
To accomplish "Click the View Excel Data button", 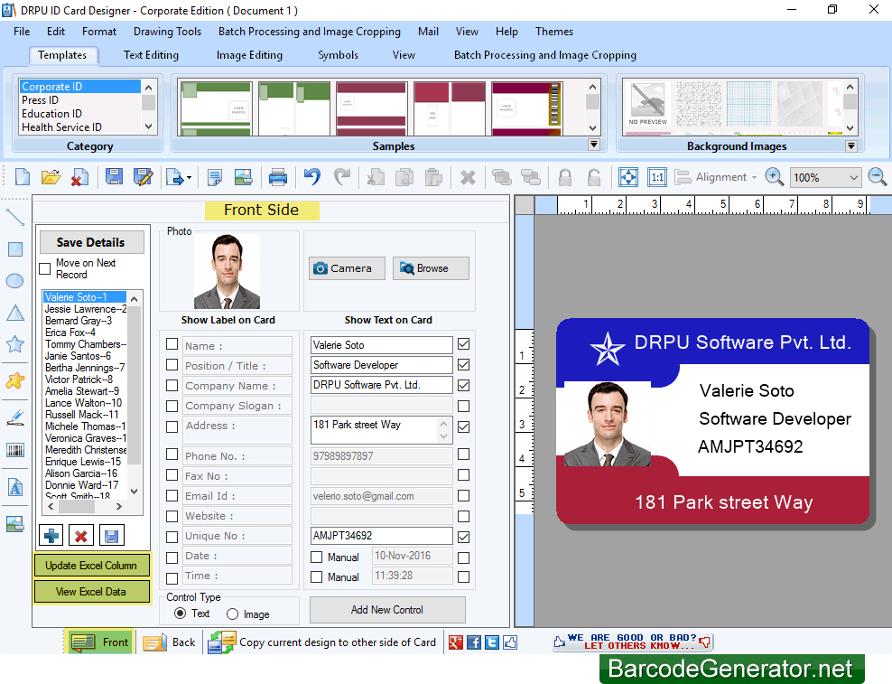I will pyautogui.click(x=91, y=592).
